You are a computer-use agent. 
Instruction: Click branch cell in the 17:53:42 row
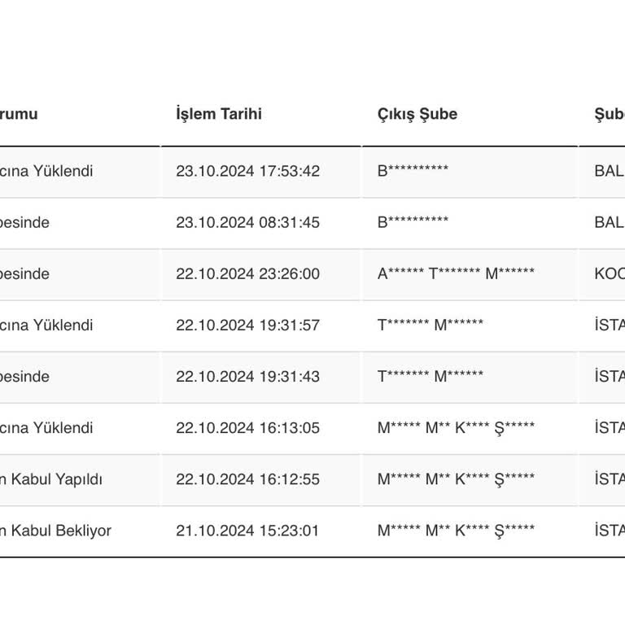coord(413,171)
